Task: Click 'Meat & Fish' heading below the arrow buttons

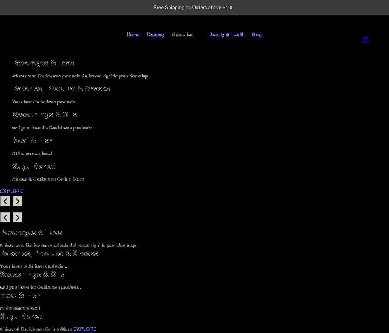Action: (x=20, y=295)
